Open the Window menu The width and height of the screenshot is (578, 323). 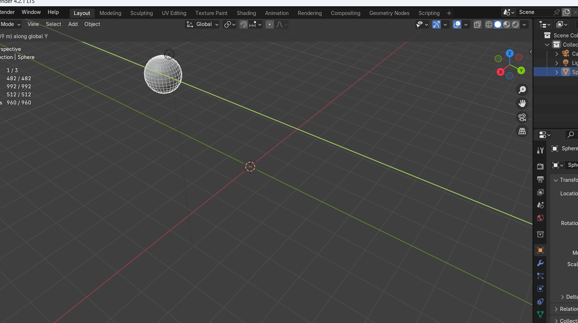pos(31,12)
